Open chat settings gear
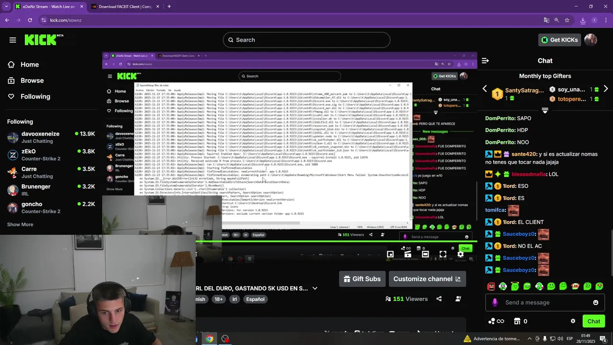 [573, 321]
